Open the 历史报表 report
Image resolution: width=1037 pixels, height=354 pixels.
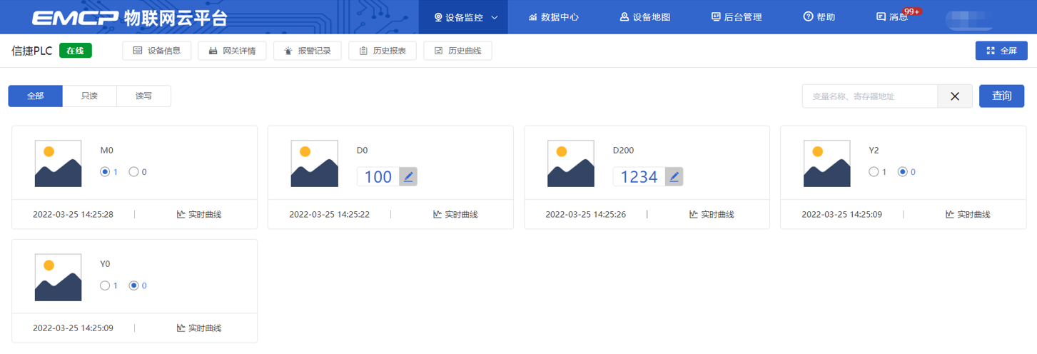pos(383,51)
